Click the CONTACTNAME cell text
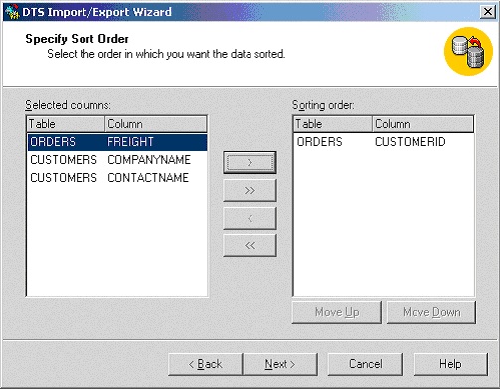This screenshot has height=389, width=500. coord(148,178)
